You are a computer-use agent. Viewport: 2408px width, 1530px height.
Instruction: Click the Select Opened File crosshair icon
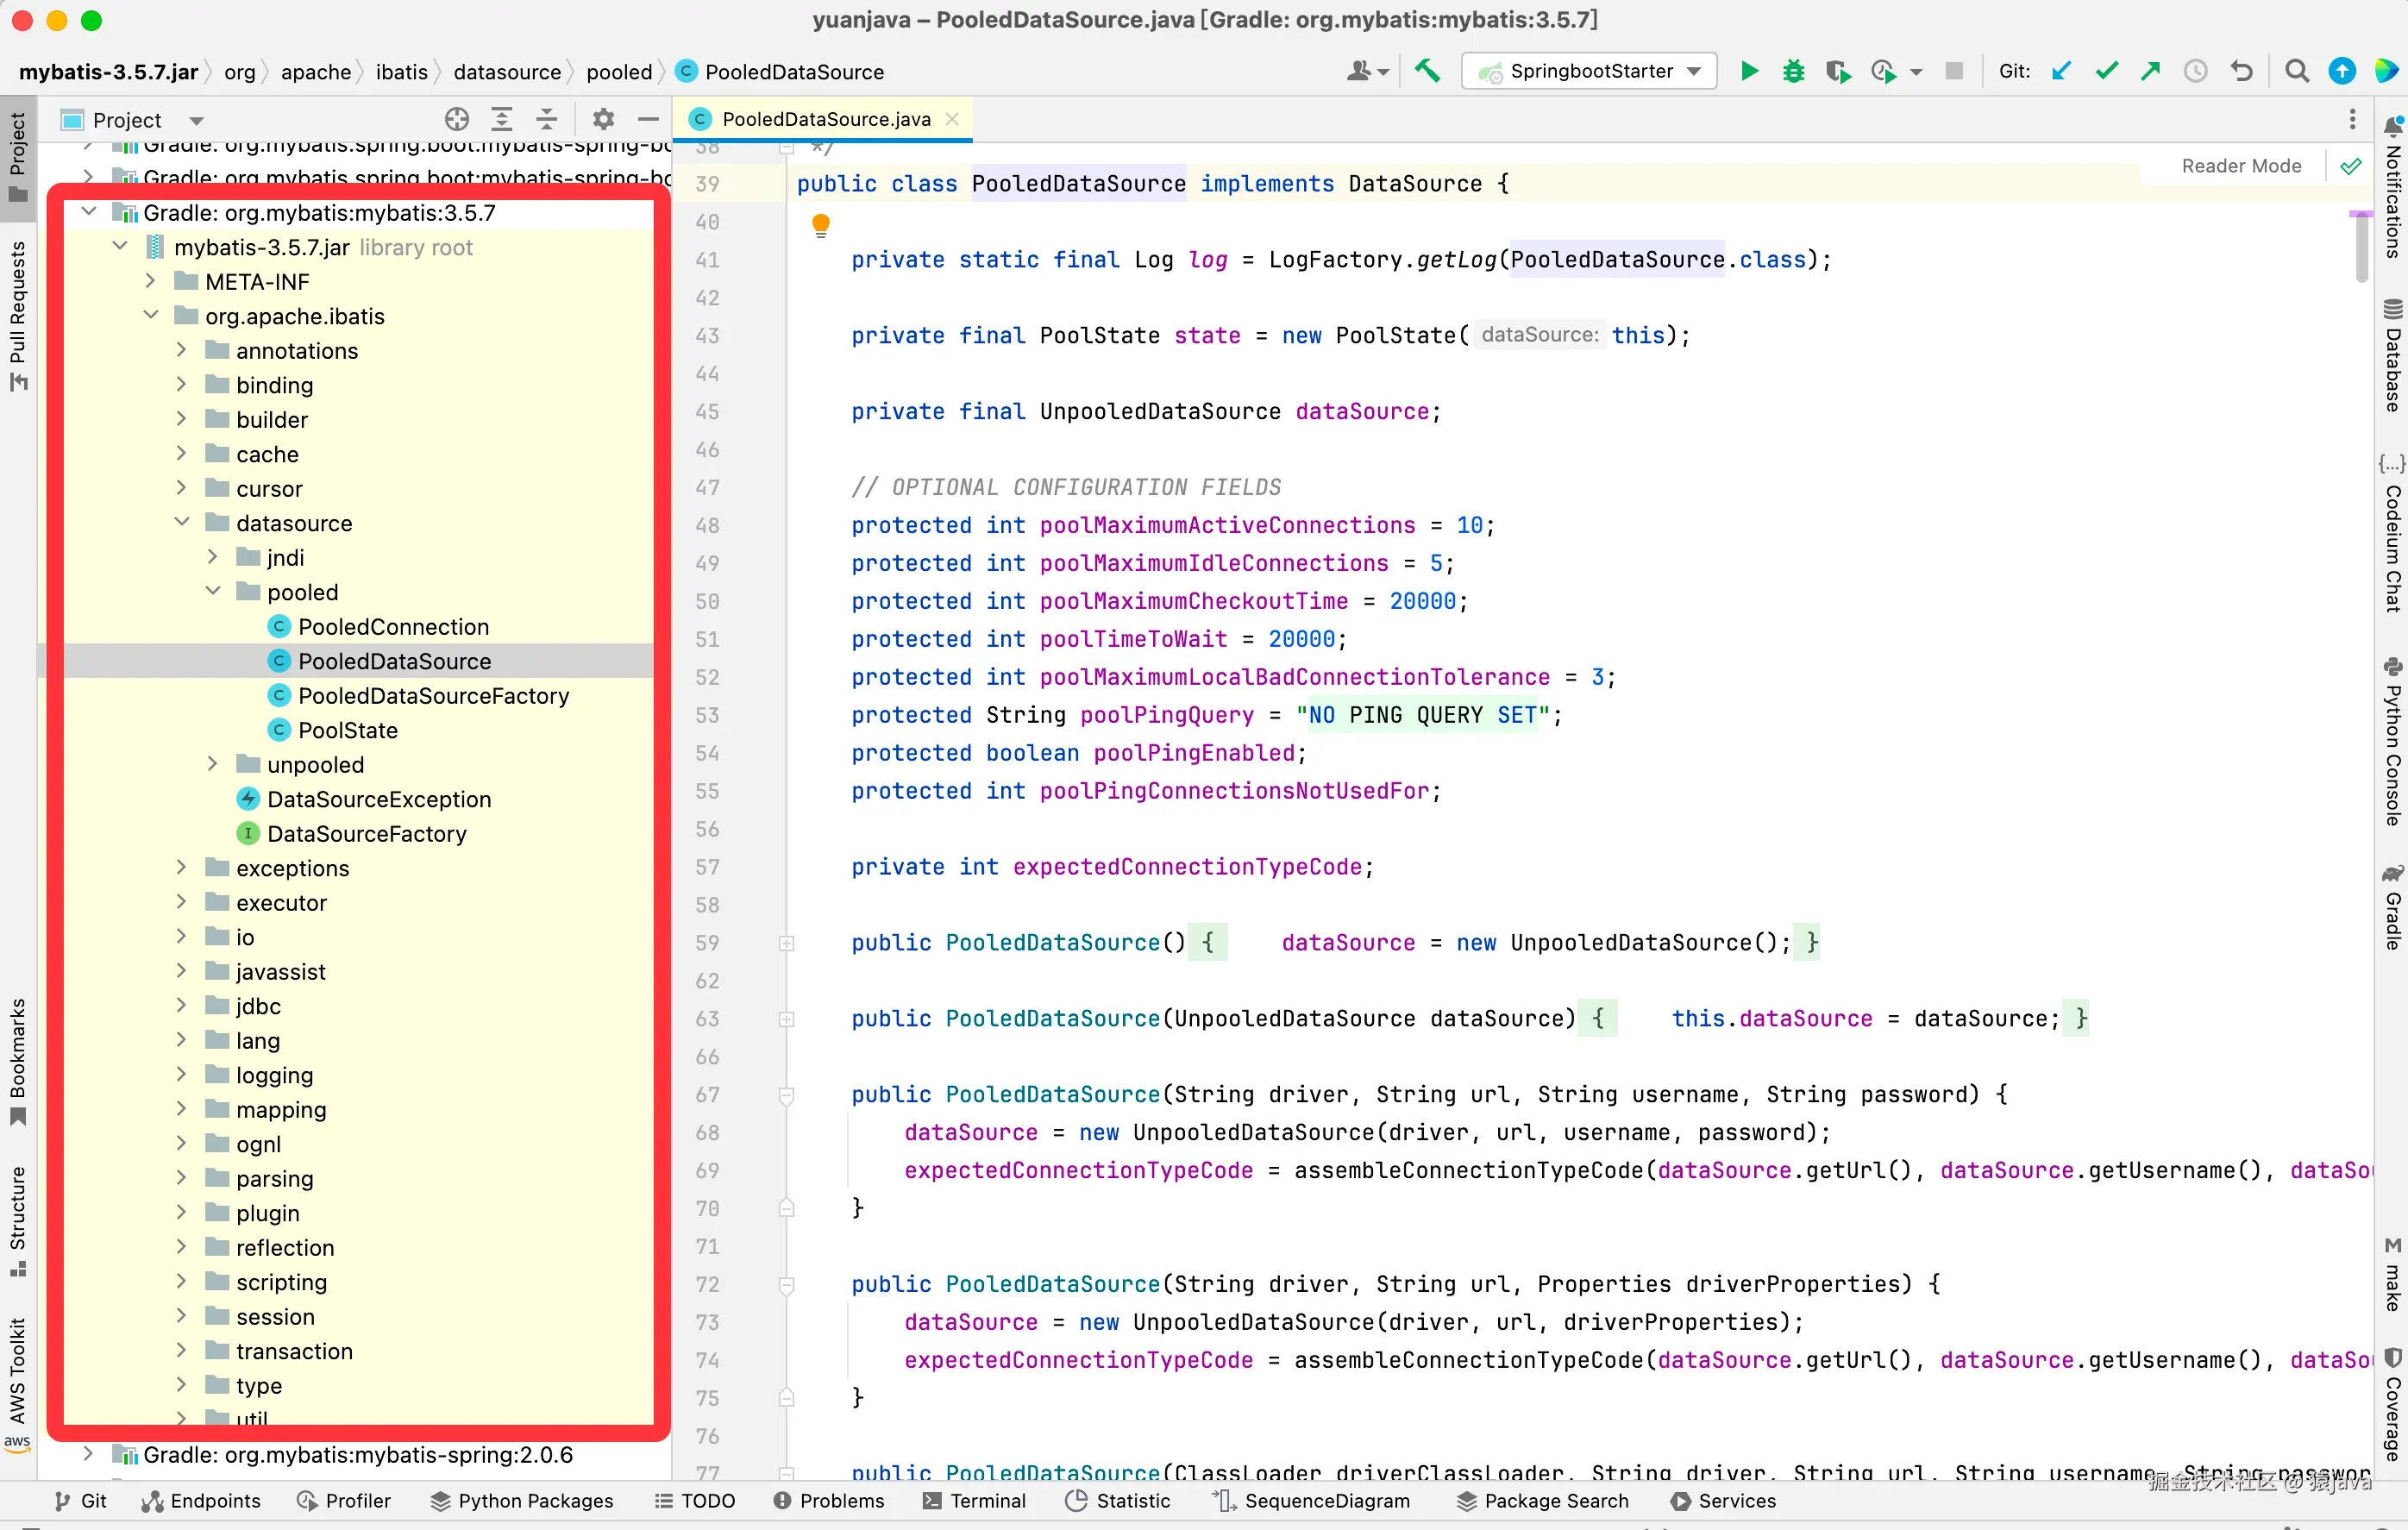tap(457, 120)
